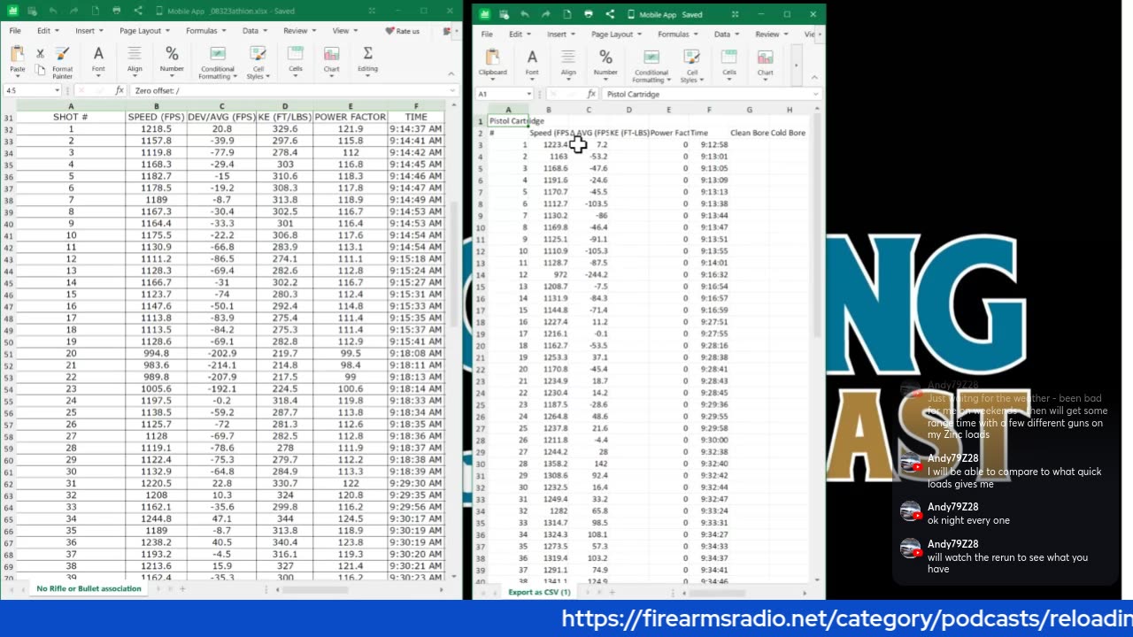Add new sheet in left window
Screen dimensions: 1133x637
183,588
